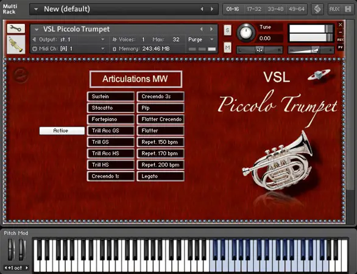Toggle the AUX panel in rack header
This screenshot has height=274, width=357.
[x=334, y=9]
